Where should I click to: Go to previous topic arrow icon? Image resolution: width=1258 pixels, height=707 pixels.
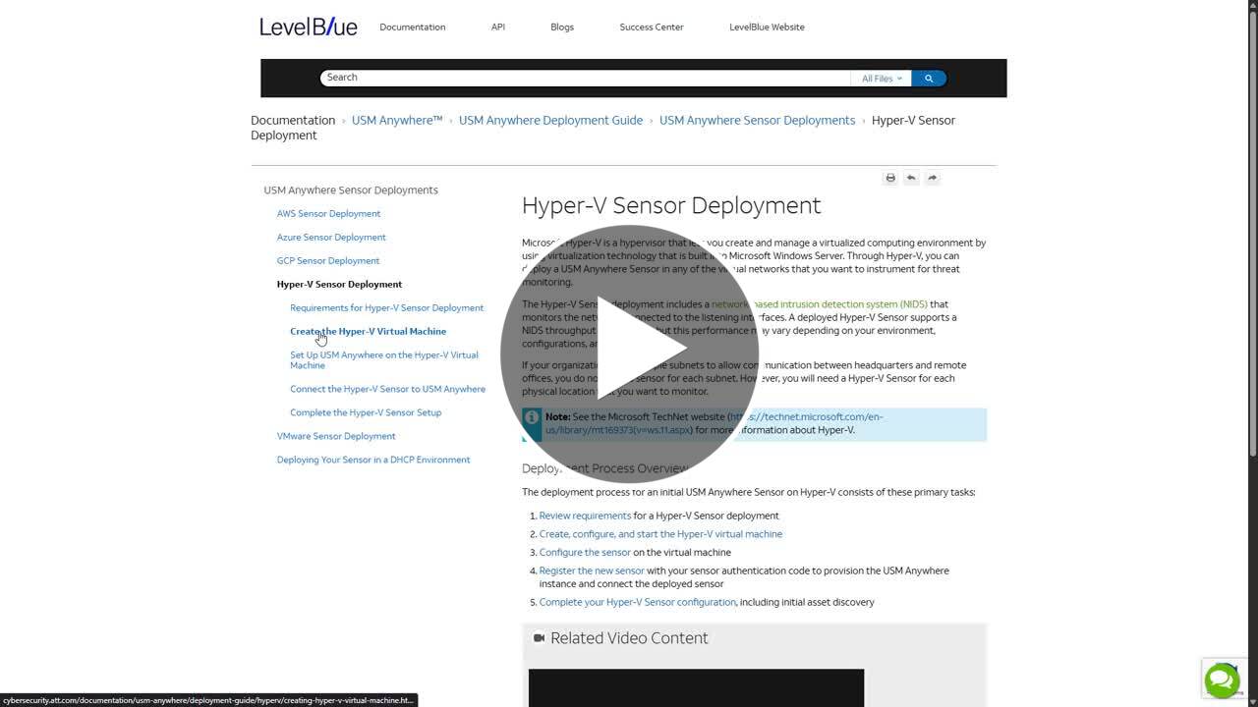click(x=911, y=178)
